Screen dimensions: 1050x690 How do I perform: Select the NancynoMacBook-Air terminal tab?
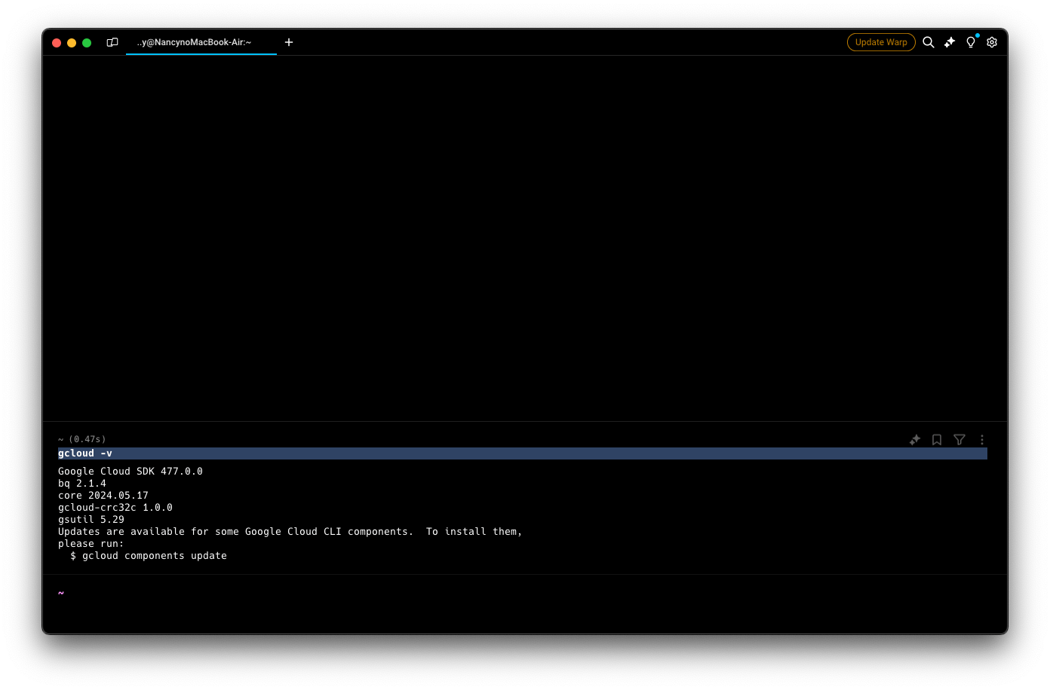[x=201, y=42]
